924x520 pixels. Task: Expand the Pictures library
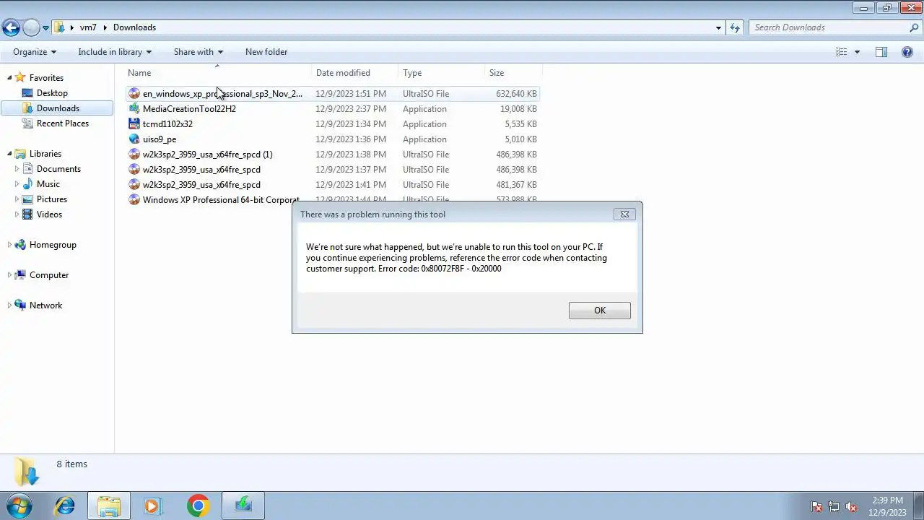pos(17,199)
